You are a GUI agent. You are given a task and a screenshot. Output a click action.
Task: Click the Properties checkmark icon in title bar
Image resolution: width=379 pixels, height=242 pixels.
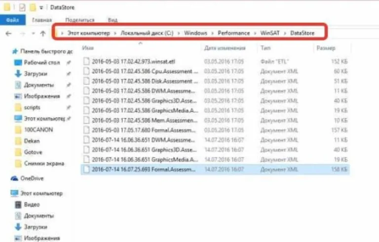click(22, 7)
